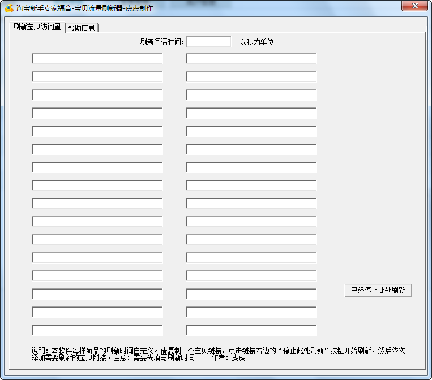Click the topmost link field in left column

pos(97,59)
